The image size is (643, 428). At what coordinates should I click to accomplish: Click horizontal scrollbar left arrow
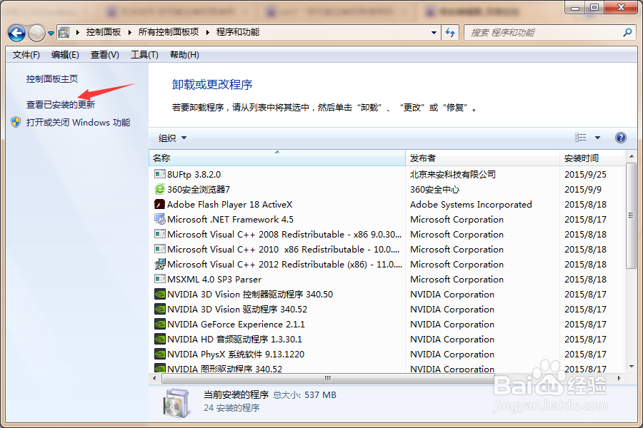[x=154, y=378]
